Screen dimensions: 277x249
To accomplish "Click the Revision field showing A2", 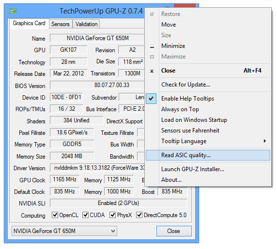I will click(x=132, y=50).
